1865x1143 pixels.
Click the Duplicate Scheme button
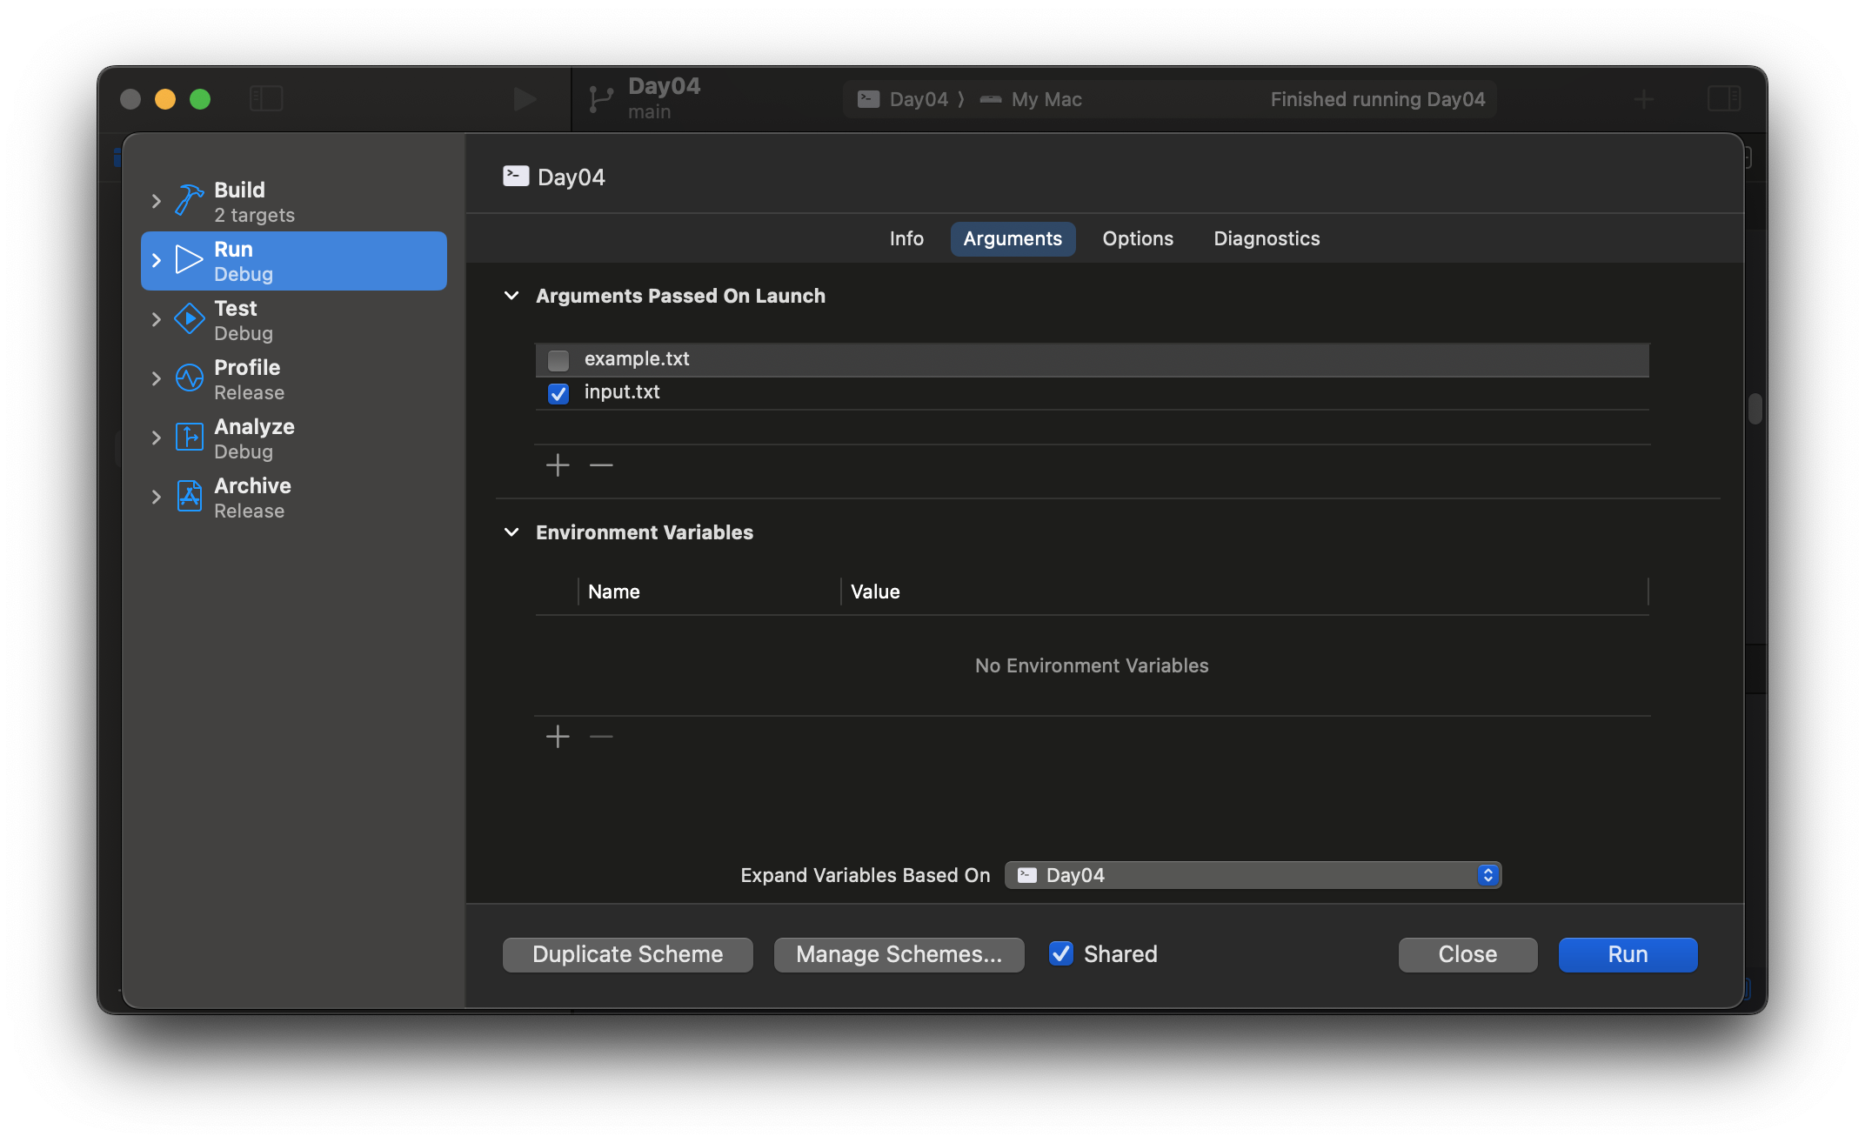click(627, 954)
